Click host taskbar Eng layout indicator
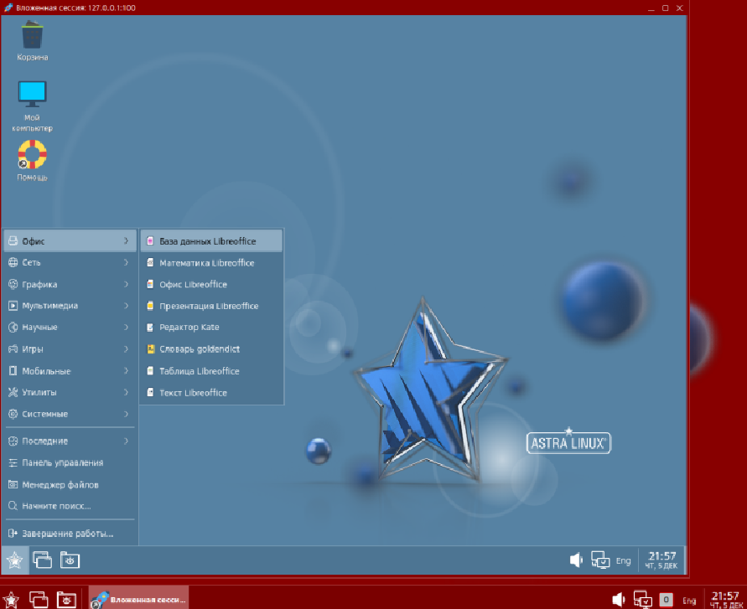 pos(689,601)
